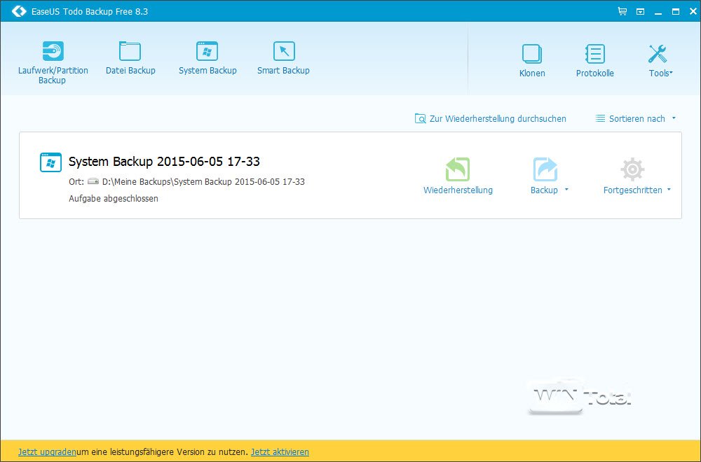Screen dimensions: 701x462
Task: Click Zur Wiederherstellung durchsuchen link
Action: (x=491, y=119)
